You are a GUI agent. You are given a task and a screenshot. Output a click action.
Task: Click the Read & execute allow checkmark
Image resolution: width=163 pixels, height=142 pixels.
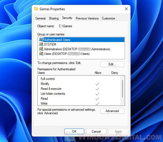[x=97, y=89]
